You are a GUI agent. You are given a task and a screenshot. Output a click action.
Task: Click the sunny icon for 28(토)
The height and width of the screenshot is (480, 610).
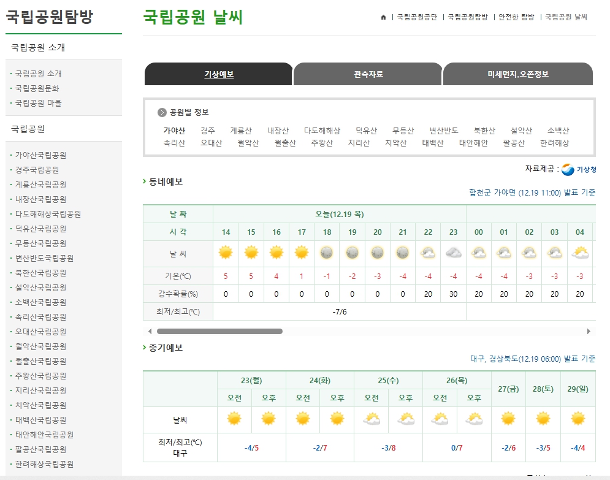[x=543, y=419]
